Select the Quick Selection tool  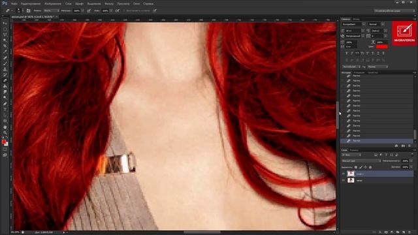coord(5,40)
